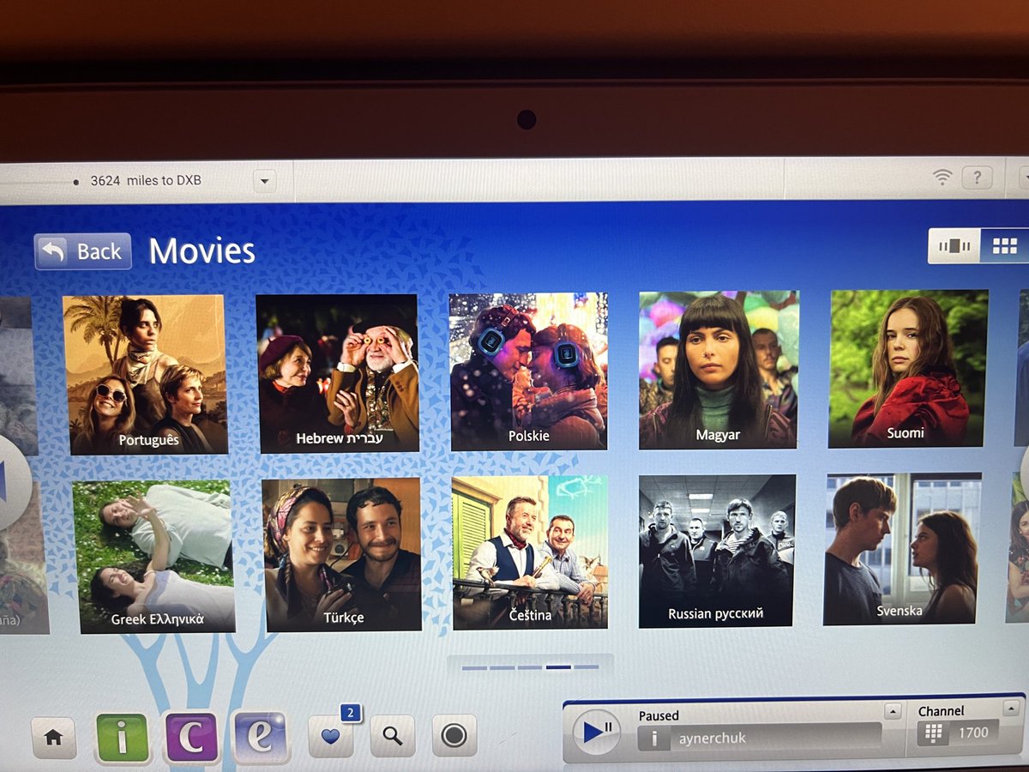Jump to the last page indicator segment
This screenshot has height=772, width=1029.
587,666
